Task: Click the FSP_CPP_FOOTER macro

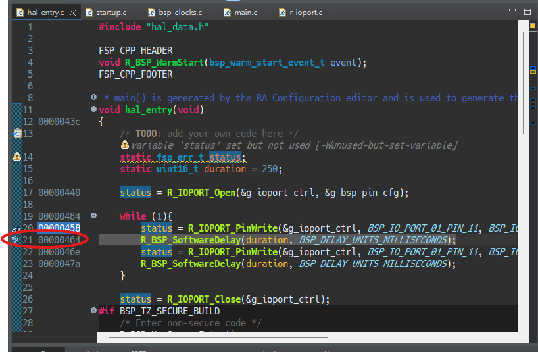Action: (135, 74)
